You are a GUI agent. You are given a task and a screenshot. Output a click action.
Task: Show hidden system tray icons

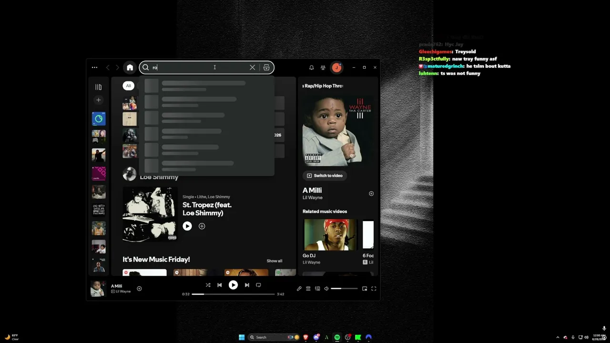(558, 337)
